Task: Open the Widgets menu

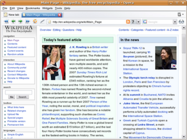Action: pyautogui.click(x=47, y=8)
